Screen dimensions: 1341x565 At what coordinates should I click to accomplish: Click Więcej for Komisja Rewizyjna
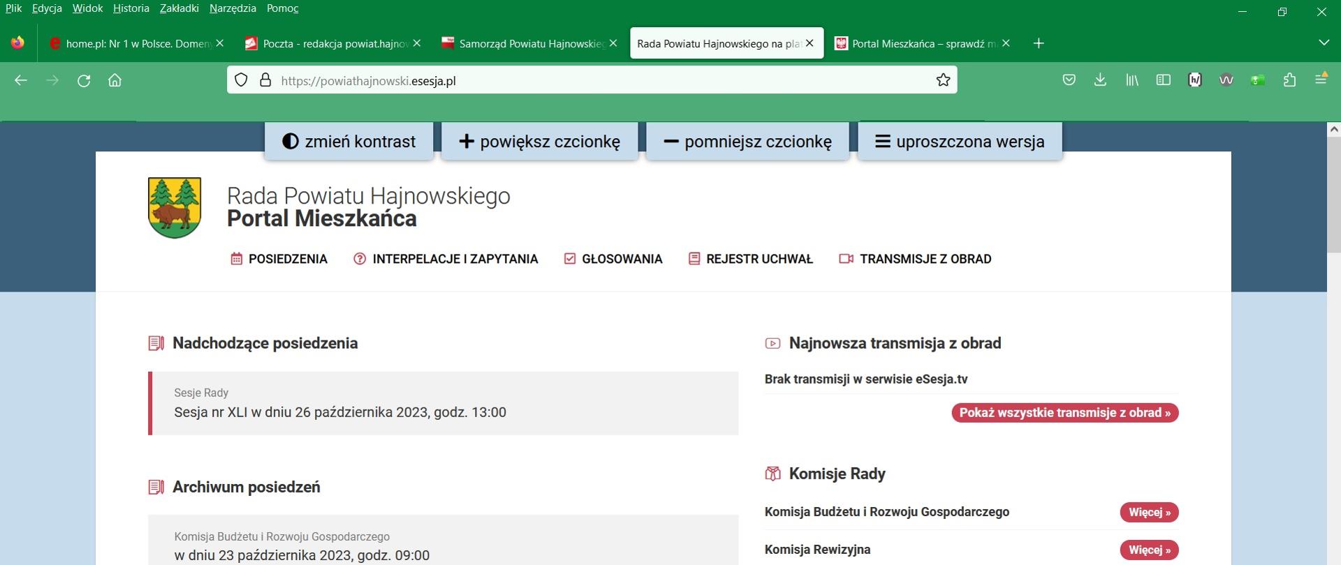tap(1150, 550)
